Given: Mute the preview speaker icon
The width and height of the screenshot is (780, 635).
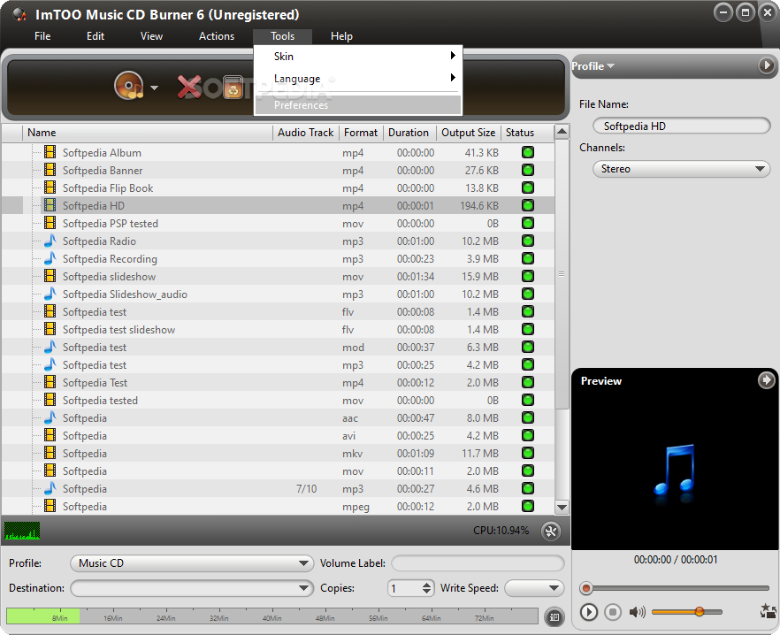Looking at the screenshot, I should (x=637, y=612).
